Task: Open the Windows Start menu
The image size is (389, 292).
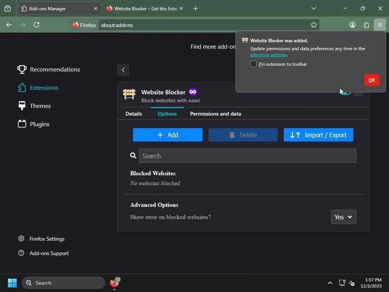Action: (x=12, y=283)
